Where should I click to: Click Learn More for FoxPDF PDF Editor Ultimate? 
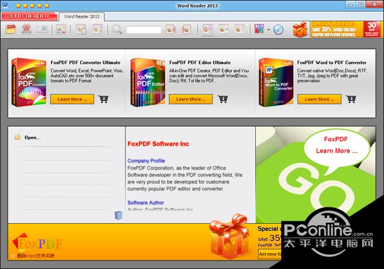(191, 99)
